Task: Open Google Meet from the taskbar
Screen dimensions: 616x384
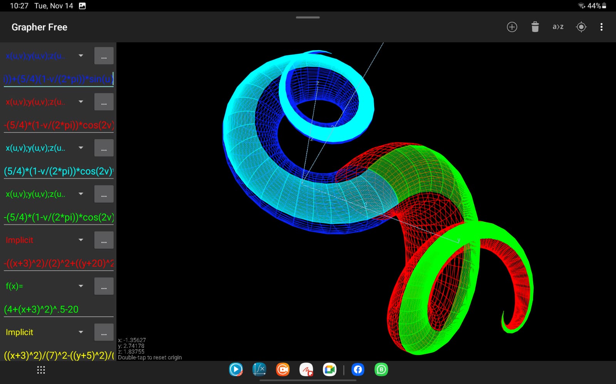Action: pos(330,369)
